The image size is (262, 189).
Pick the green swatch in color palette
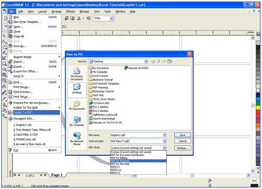point(258,103)
